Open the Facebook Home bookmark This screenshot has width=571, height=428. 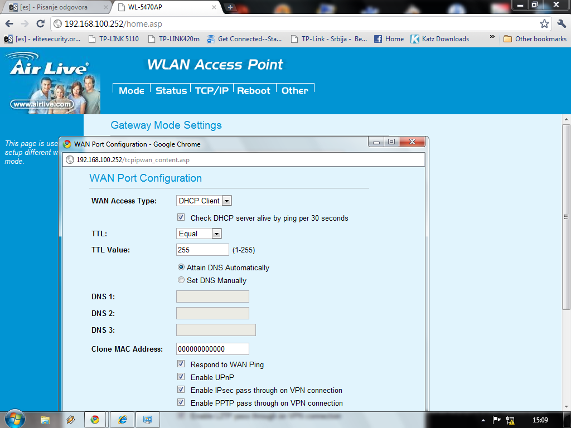coord(389,39)
